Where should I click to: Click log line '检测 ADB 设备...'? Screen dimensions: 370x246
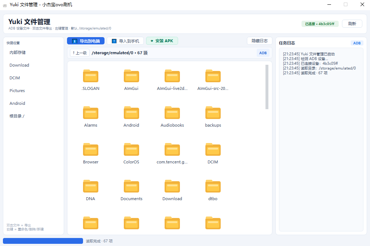click(306, 59)
